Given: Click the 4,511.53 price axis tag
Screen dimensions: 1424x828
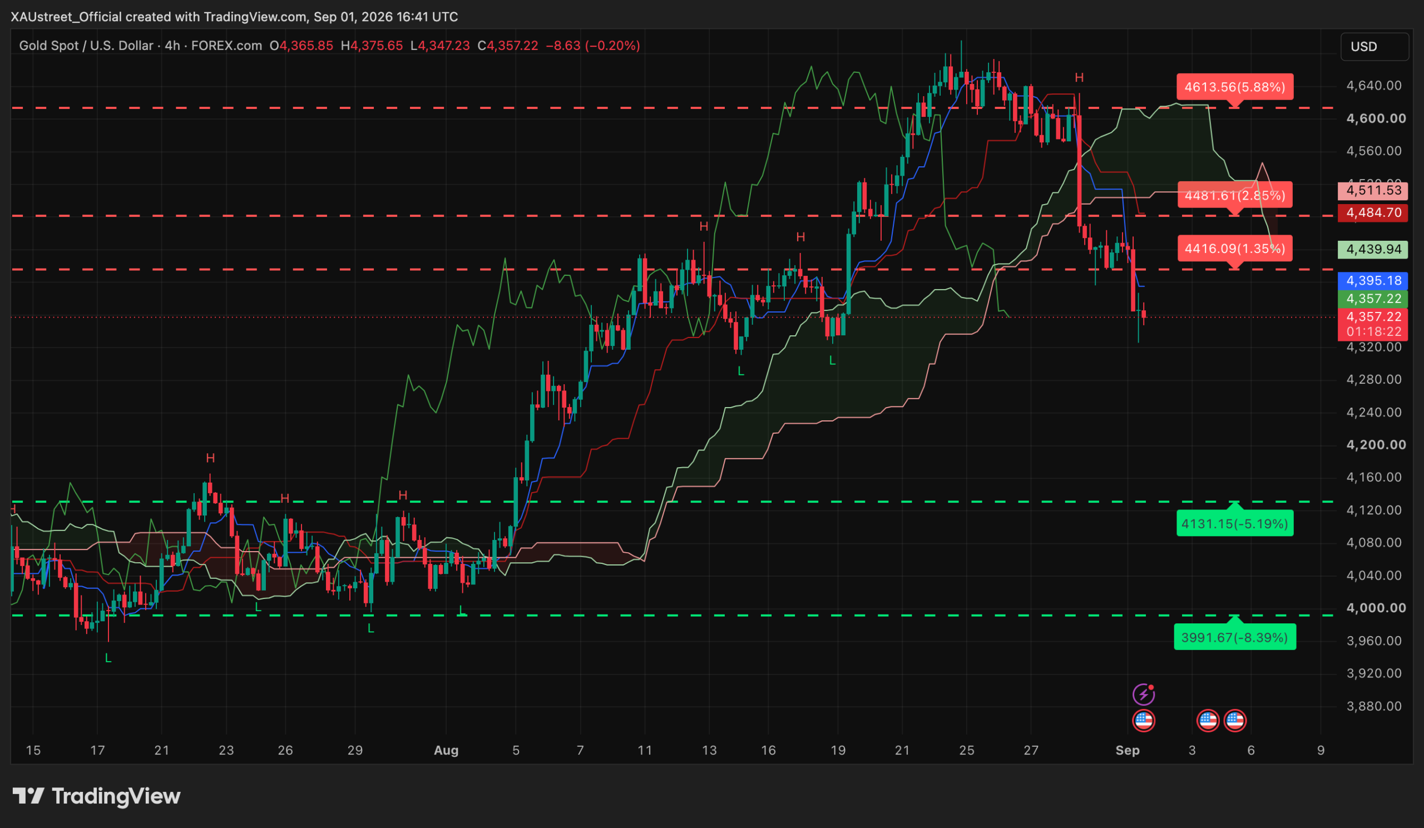Looking at the screenshot, I should (x=1374, y=190).
